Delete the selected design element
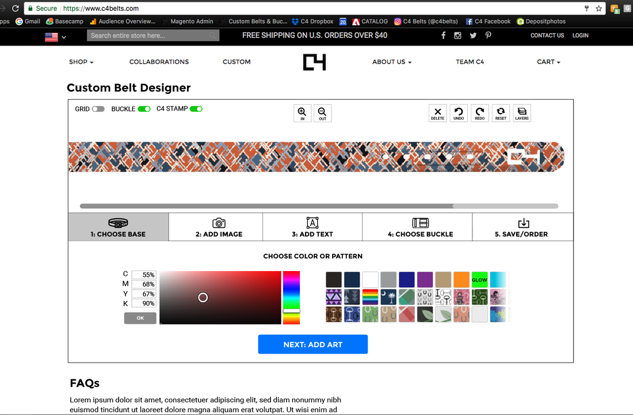This screenshot has width=633, height=415. point(437,113)
